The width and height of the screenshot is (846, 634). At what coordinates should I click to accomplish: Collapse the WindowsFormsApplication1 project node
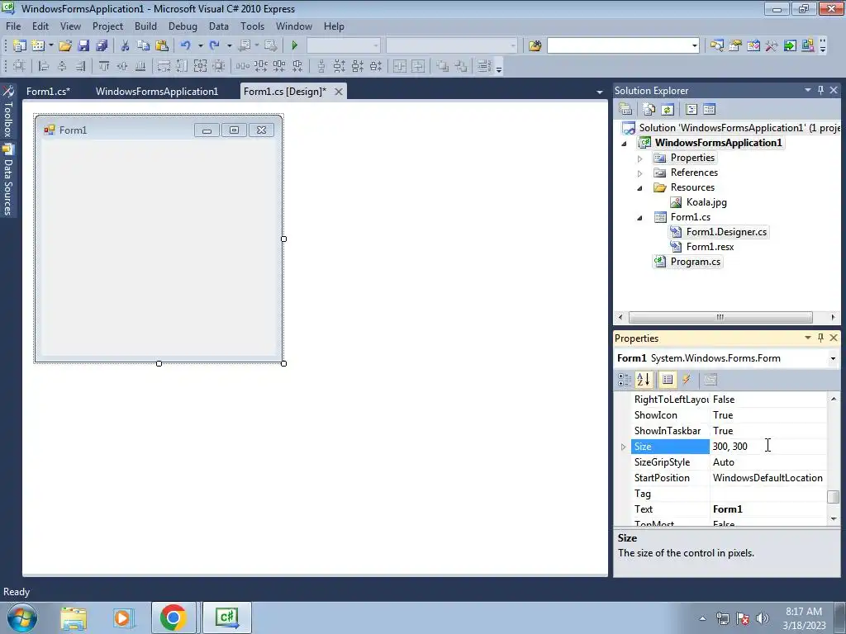[625, 144]
